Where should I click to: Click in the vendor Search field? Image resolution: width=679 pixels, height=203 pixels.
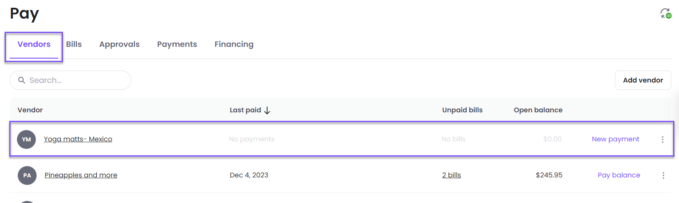point(70,80)
